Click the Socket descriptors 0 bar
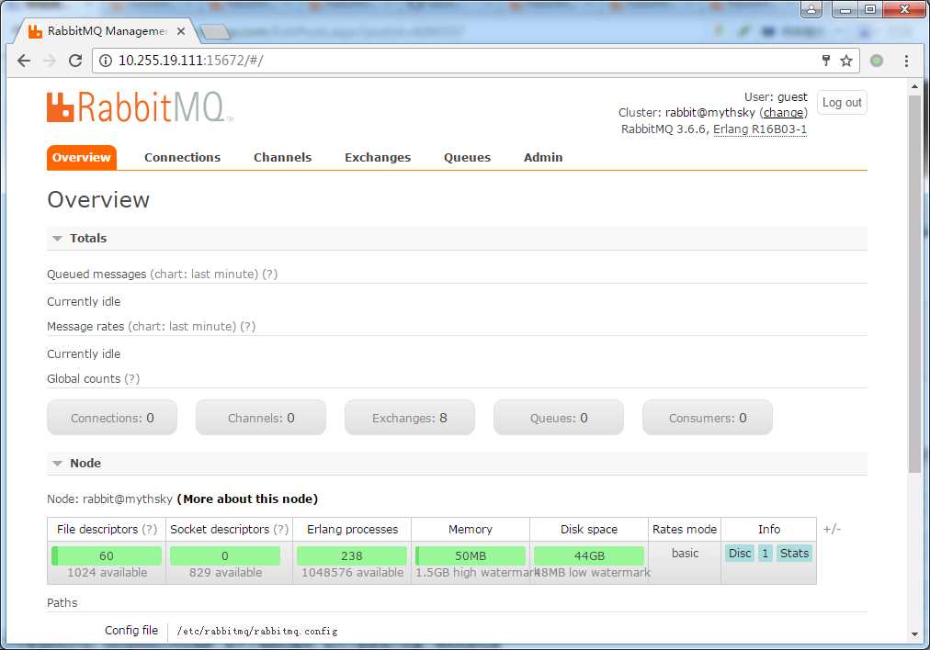930x650 pixels. point(225,555)
